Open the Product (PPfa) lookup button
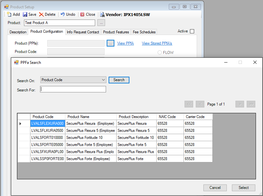The image size is (263, 196). [110, 43]
